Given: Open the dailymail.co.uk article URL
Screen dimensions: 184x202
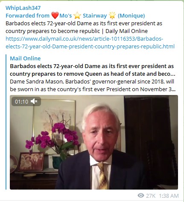Looking at the screenshot, I should pos(90,42).
